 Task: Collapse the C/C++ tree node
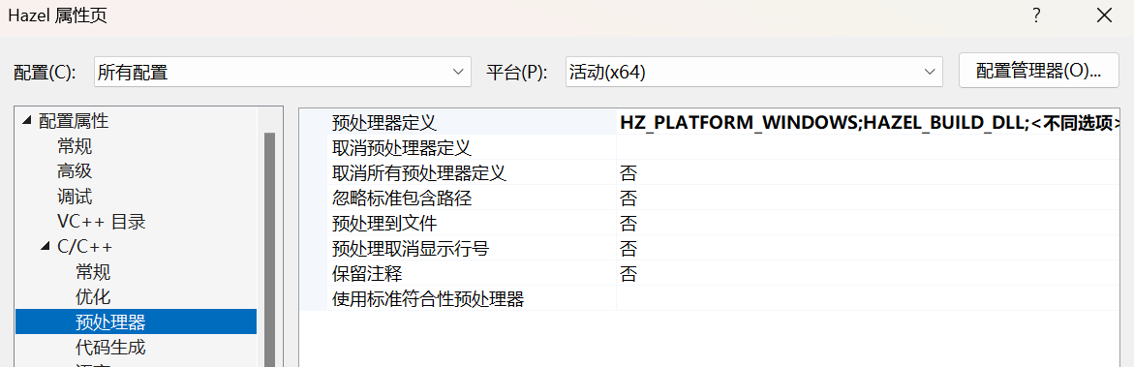(x=45, y=247)
